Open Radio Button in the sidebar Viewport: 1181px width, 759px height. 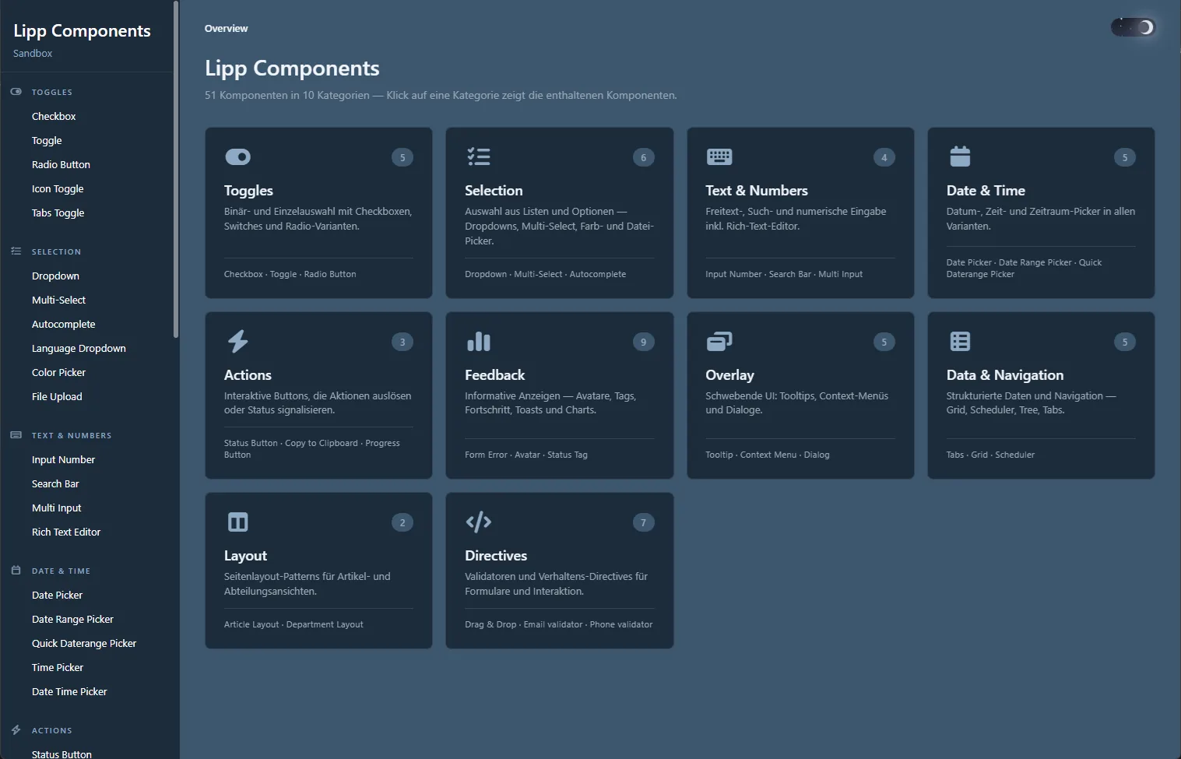[x=61, y=164]
